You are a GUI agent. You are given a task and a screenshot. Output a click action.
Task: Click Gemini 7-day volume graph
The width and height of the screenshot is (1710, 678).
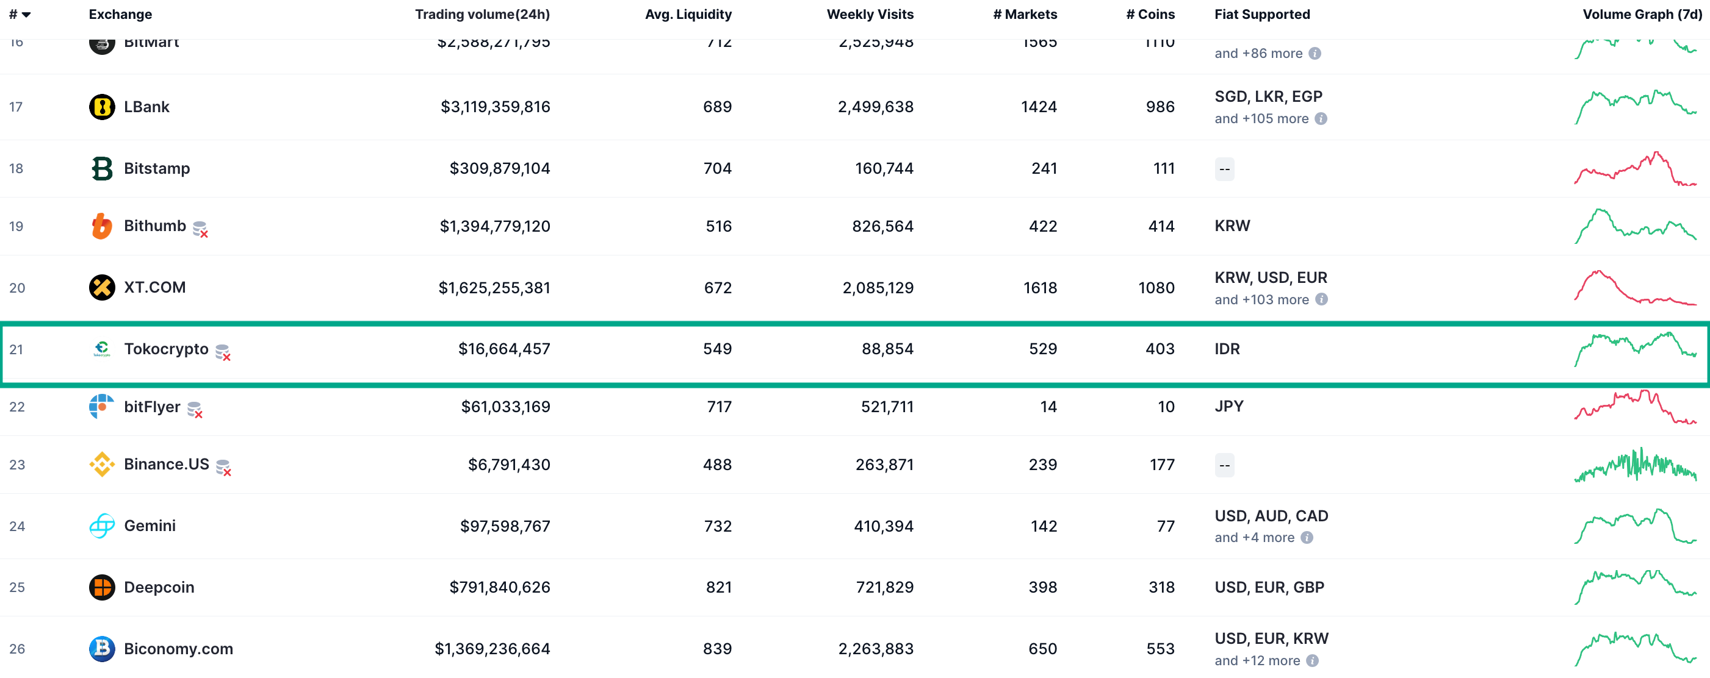click(x=1635, y=526)
